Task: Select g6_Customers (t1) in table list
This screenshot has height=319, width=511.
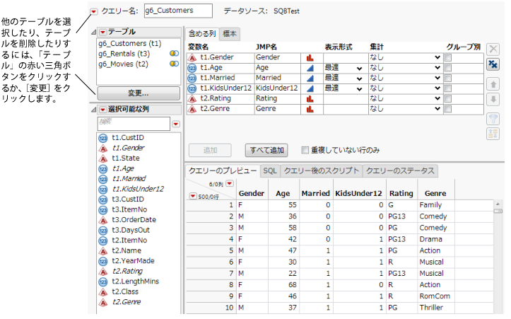Action: click(x=130, y=43)
